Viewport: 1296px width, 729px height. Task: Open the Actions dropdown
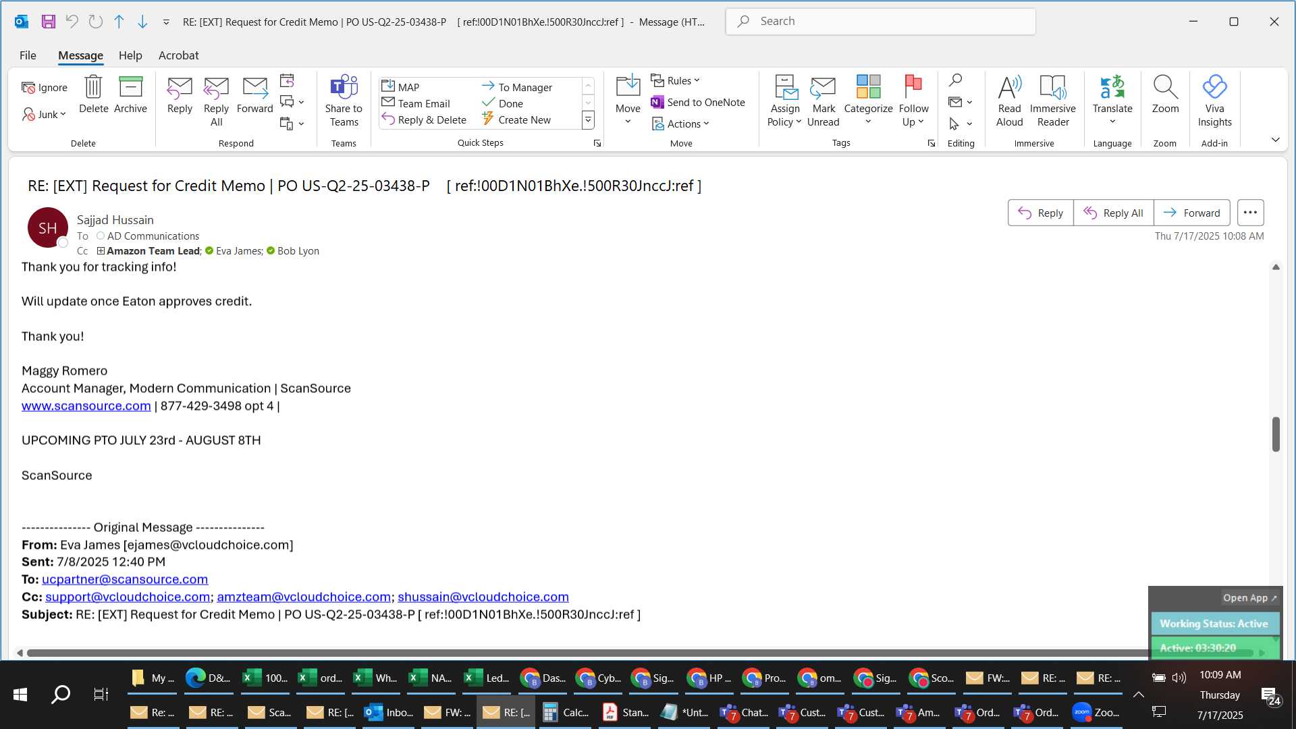(680, 124)
